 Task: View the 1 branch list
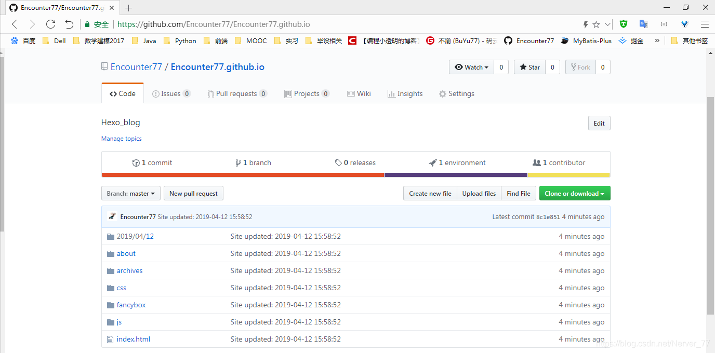(x=253, y=162)
